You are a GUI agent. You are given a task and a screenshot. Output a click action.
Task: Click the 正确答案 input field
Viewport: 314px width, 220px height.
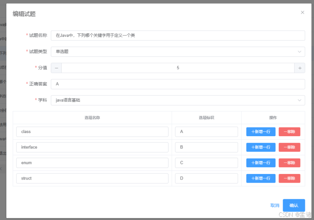(x=178, y=84)
